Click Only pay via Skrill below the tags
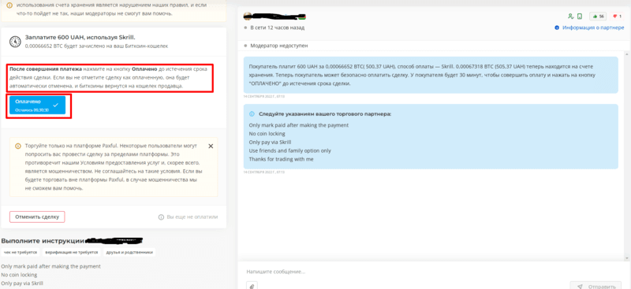631x289 pixels. click(22, 283)
